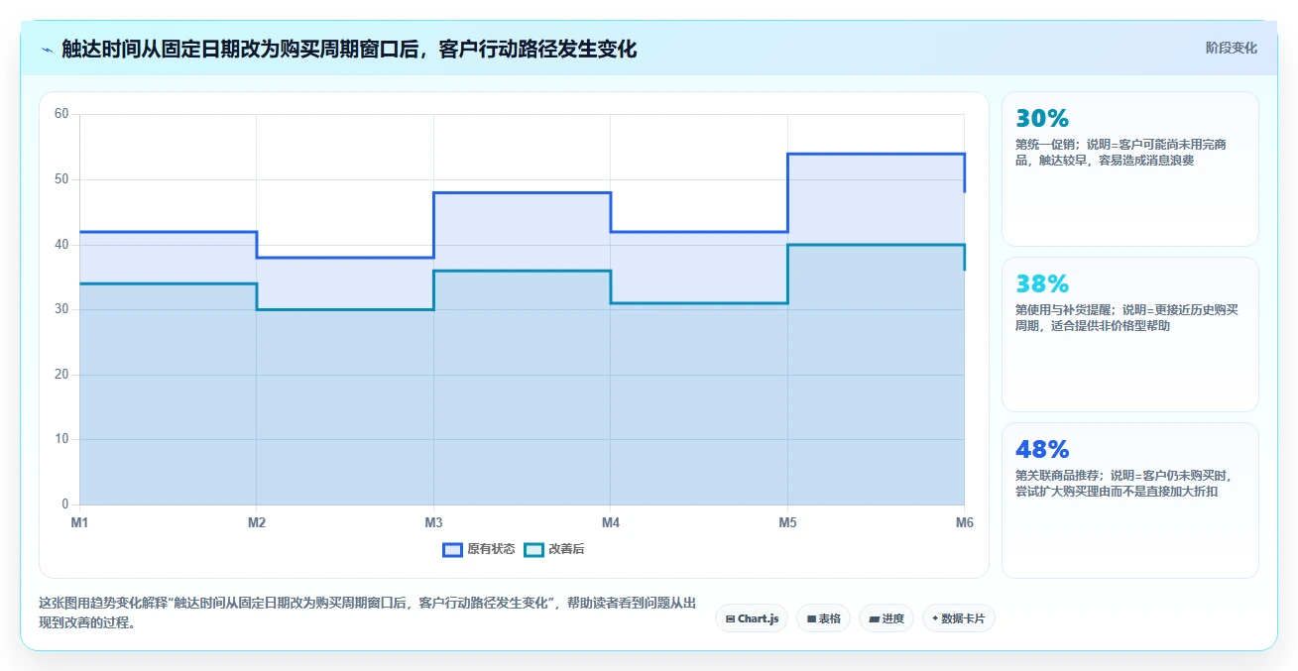Click the M6 x-axis label
Screen dimensions: 1298x671
coord(964,521)
